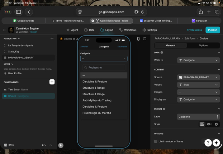Click the Try Business link

tap(194, 30)
